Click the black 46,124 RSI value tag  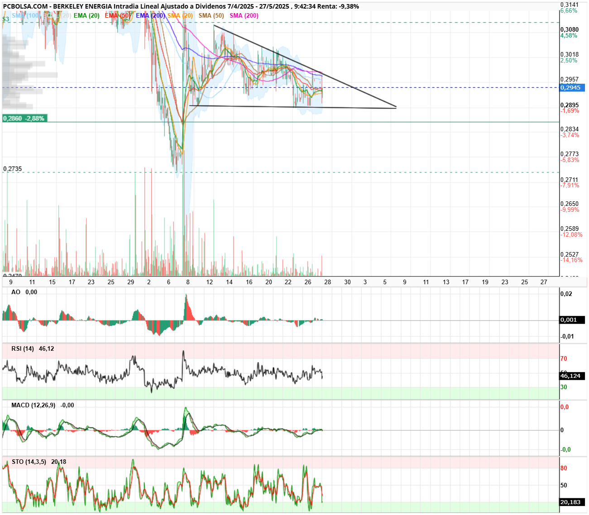[572, 376]
